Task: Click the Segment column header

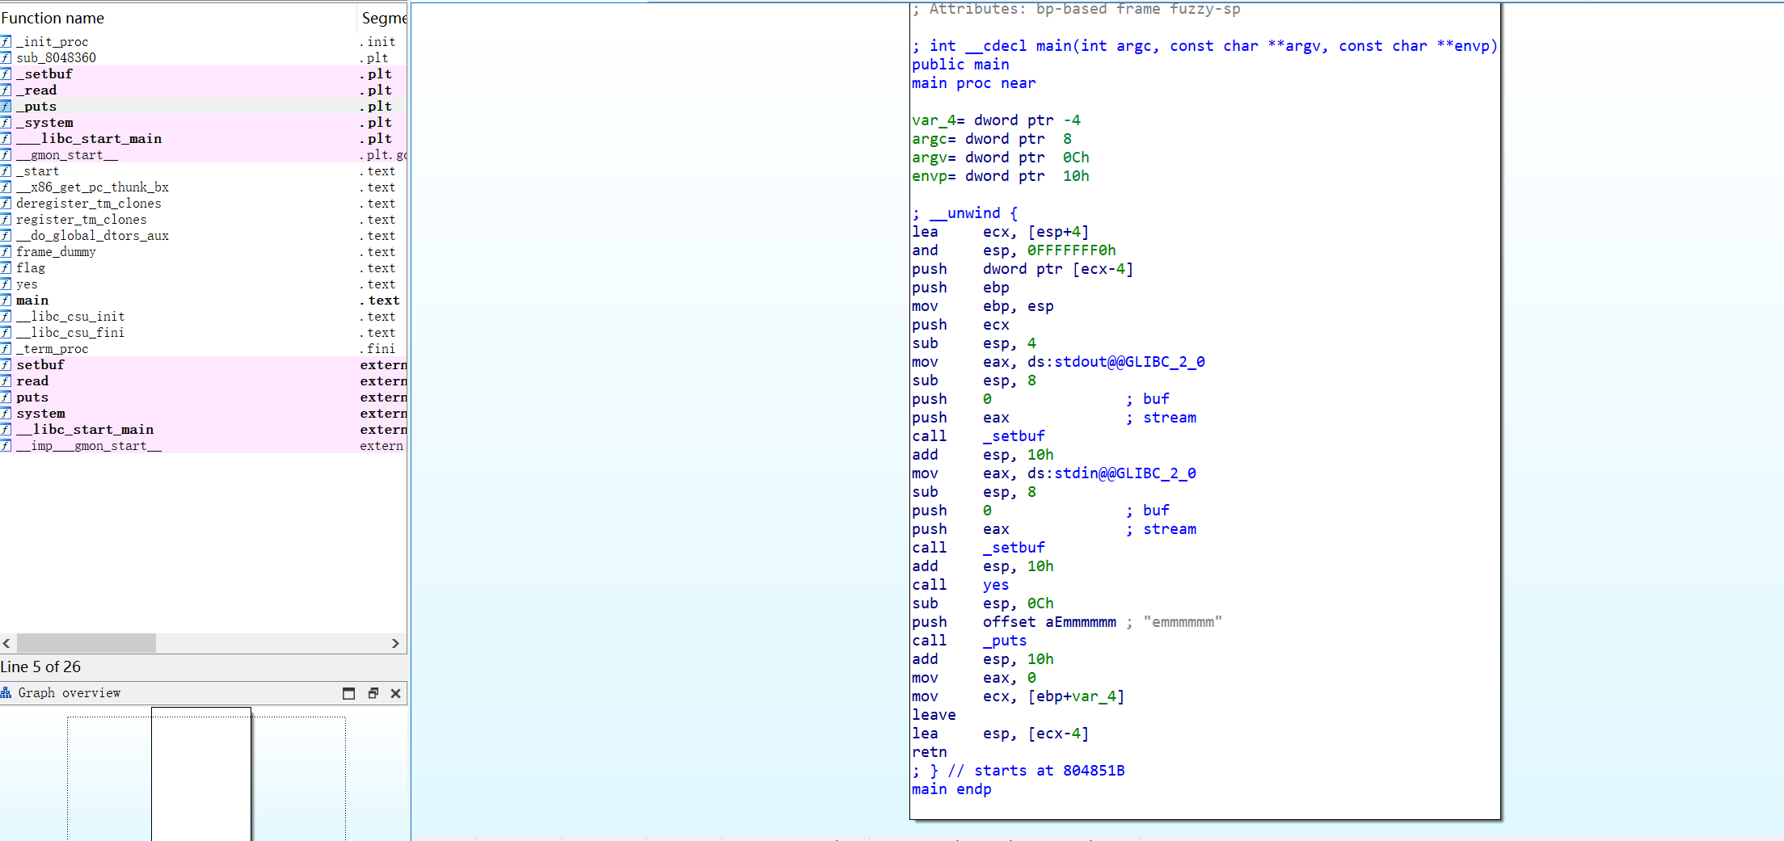Action: coord(382,18)
